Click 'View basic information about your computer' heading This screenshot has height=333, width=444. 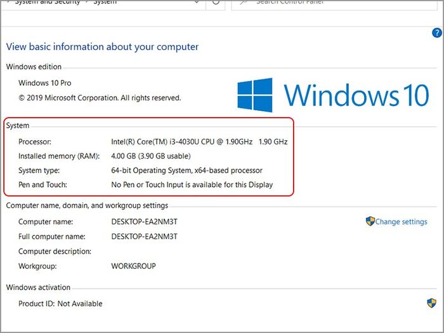pos(102,47)
